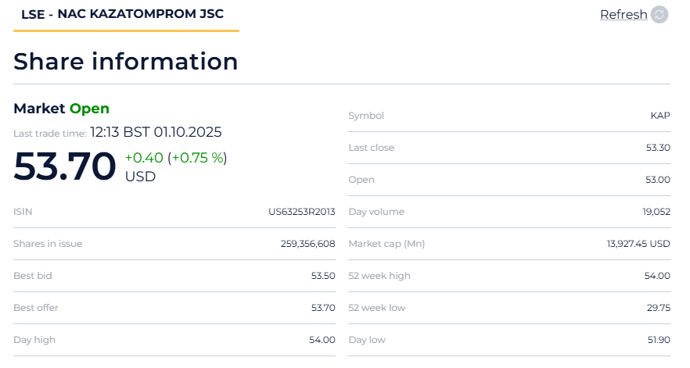Click the Best bid value 53.50
Screen dimensions: 690x368
(x=323, y=276)
